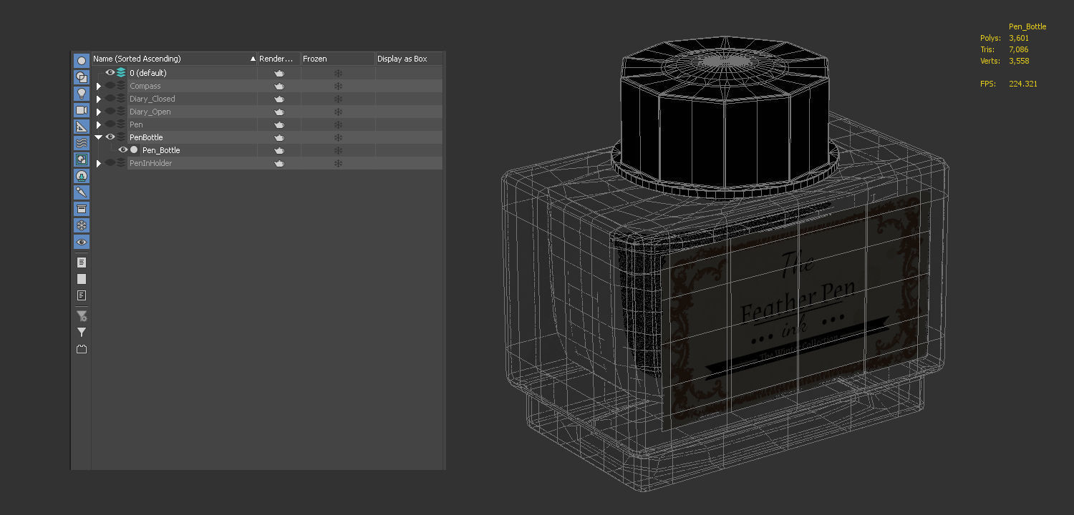Expand the Compass layer
Image resolution: width=1074 pixels, height=515 pixels.
click(x=99, y=86)
